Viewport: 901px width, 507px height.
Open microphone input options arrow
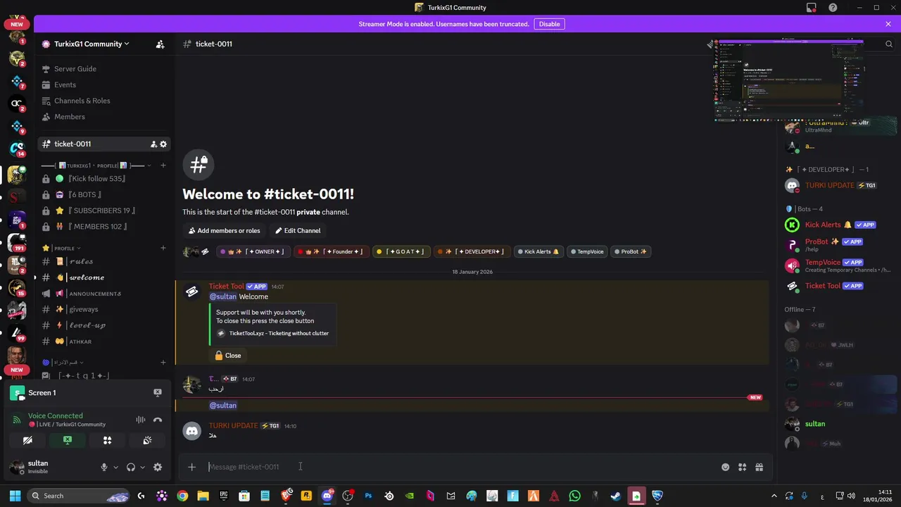tap(115, 467)
